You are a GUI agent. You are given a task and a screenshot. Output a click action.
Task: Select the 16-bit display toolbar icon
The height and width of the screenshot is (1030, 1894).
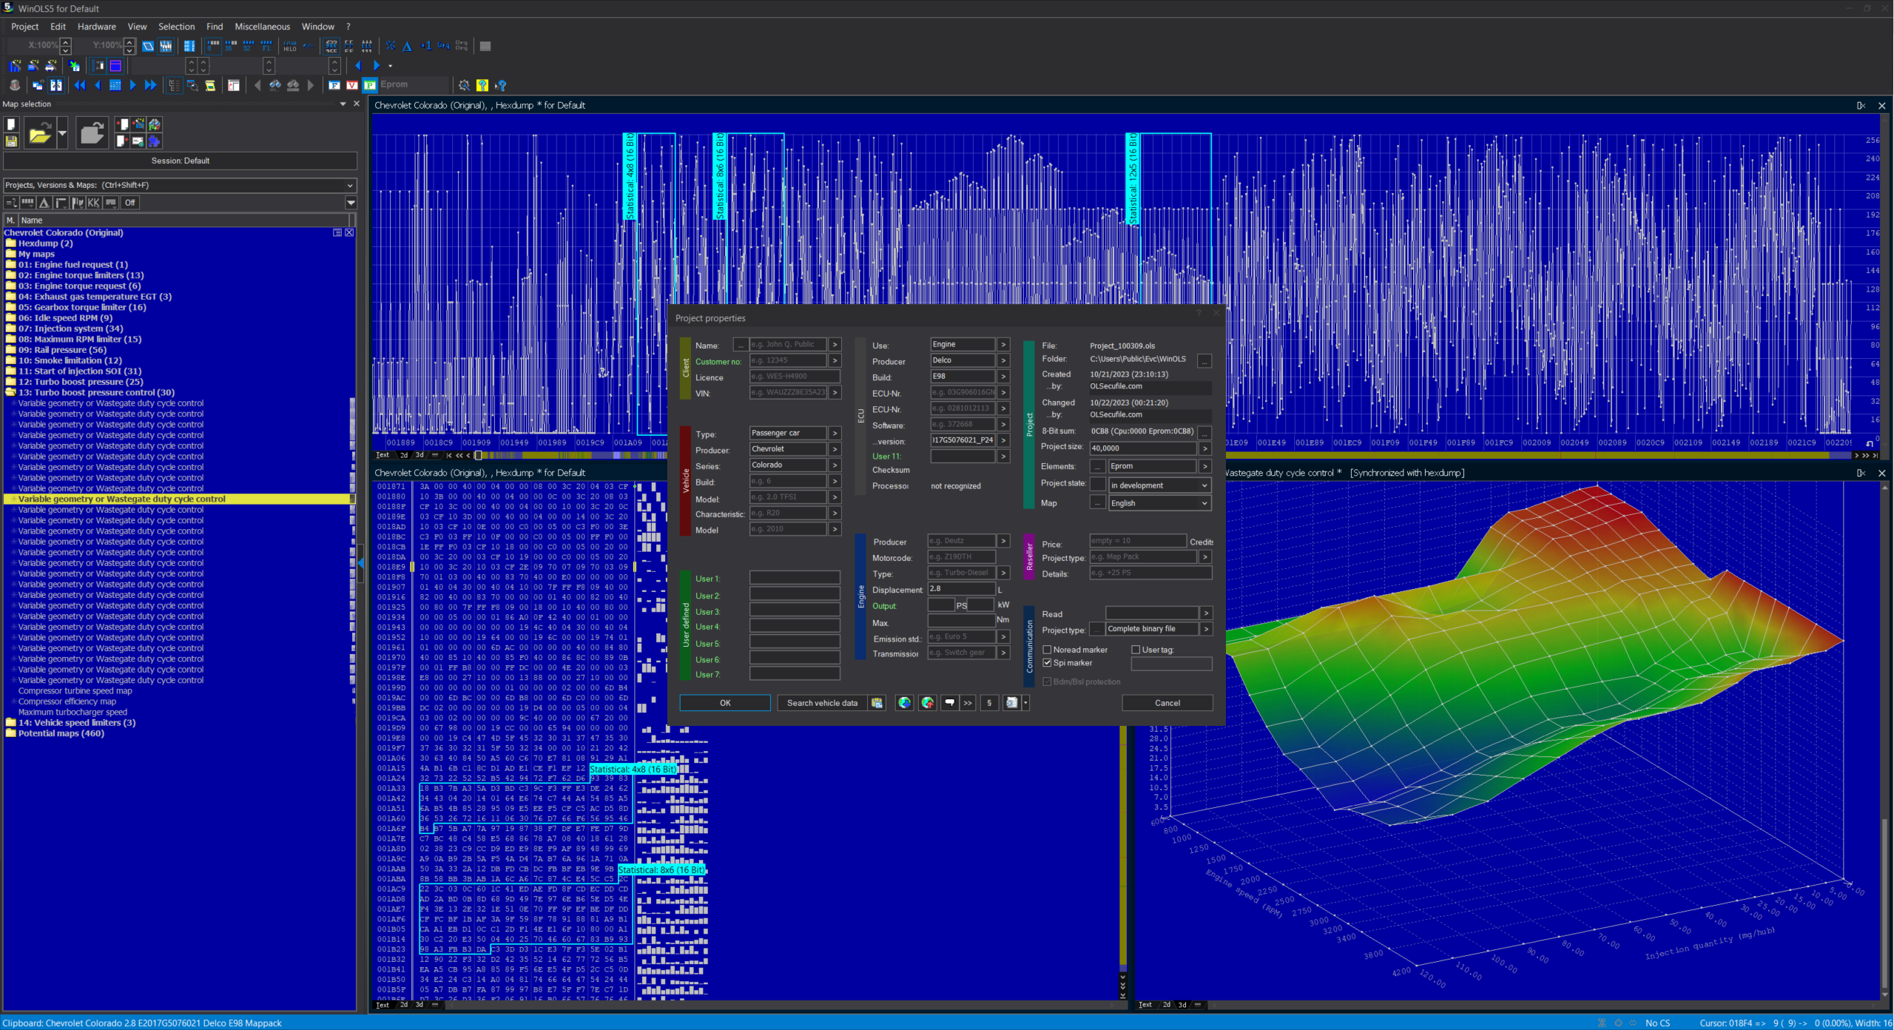click(231, 46)
